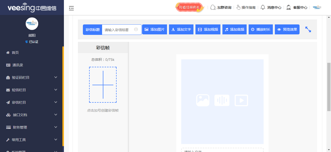Click 播放时长 play duration button

point(261,29)
